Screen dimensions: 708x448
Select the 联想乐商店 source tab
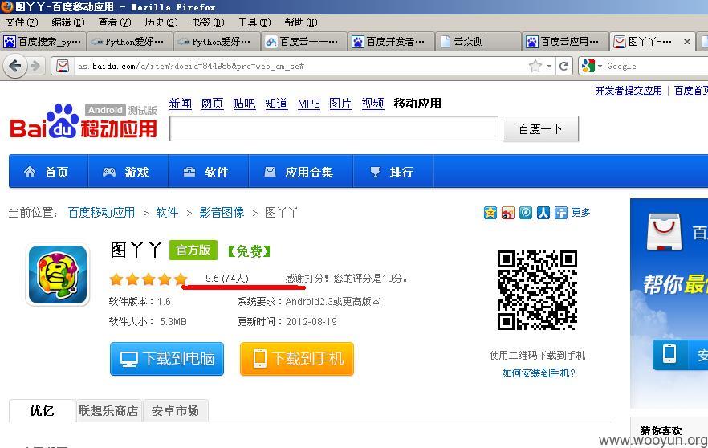coord(108,410)
